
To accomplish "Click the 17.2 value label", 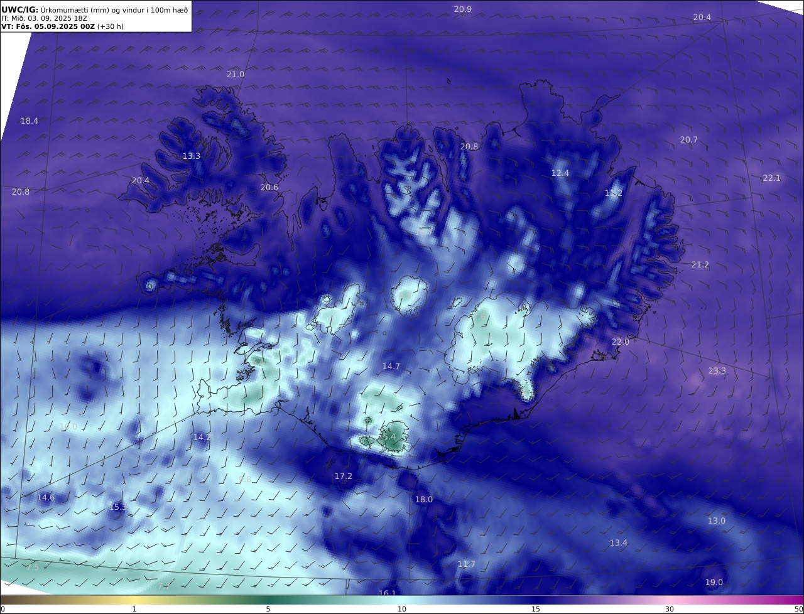I will coord(344,477).
